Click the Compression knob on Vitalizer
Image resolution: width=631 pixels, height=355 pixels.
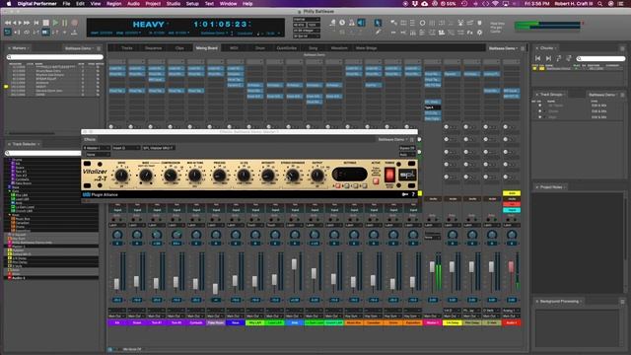(171, 176)
